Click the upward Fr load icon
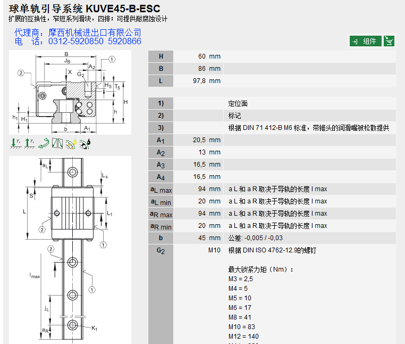Viewport: 405px width, 344px height. 29,143
